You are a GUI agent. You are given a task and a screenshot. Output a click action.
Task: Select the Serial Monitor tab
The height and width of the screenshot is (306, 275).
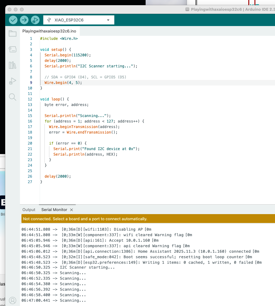point(54,210)
